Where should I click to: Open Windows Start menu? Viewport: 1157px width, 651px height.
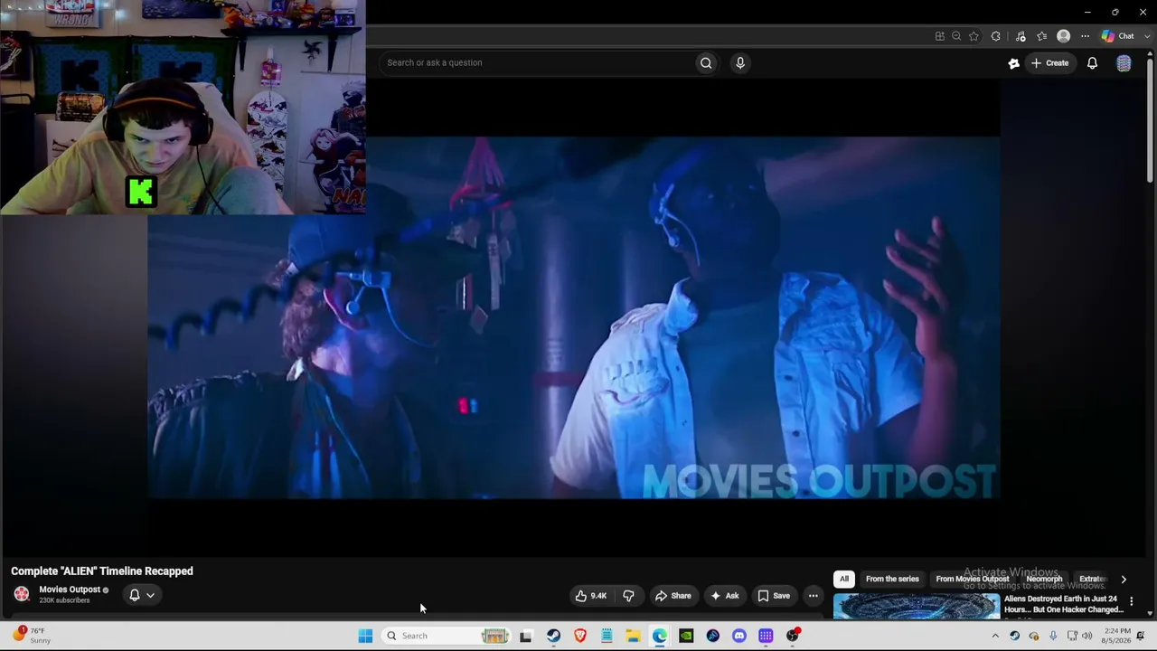tap(365, 636)
